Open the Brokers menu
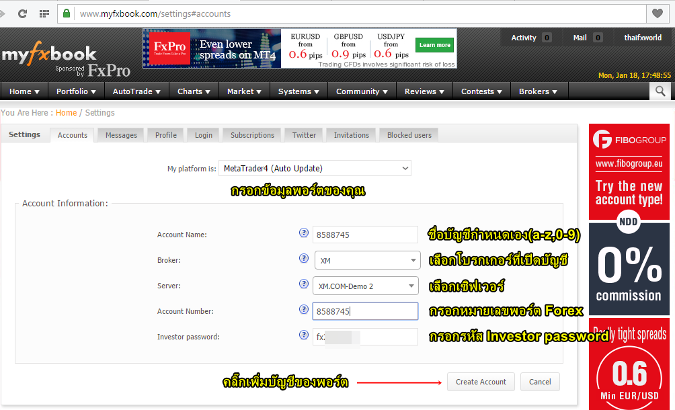 pos(538,91)
